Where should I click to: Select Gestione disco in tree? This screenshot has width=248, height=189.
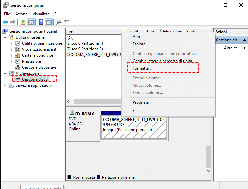click(x=35, y=79)
